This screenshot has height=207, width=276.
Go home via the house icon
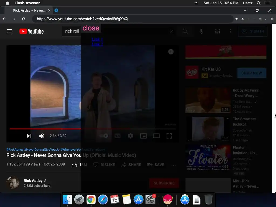tap(243, 19)
